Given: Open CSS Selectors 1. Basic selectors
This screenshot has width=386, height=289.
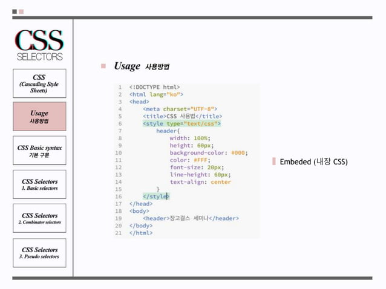Looking at the screenshot, I should pyautogui.click(x=39, y=184).
